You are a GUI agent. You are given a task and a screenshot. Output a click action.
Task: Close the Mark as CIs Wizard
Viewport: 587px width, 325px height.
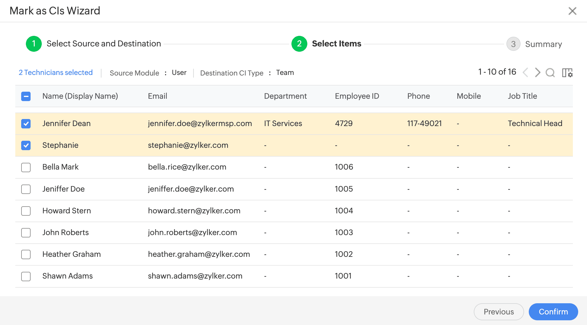tap(572, 11)
